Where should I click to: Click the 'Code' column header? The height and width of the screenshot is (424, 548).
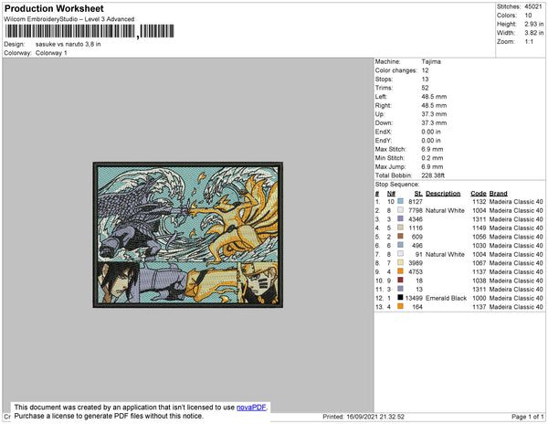[x=478, y=194]
